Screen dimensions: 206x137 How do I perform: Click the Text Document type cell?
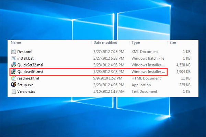(145, 91)
